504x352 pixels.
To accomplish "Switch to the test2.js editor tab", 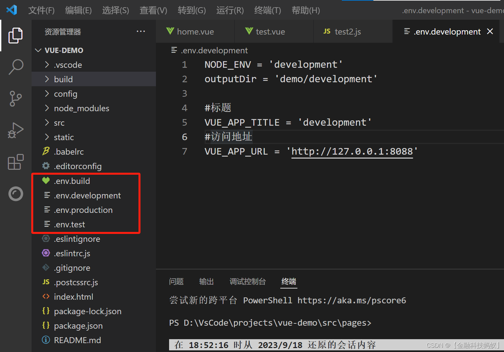I will [353, 32].
